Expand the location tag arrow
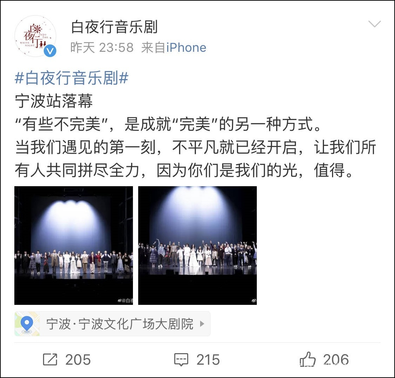 click(x=202, y=323)
